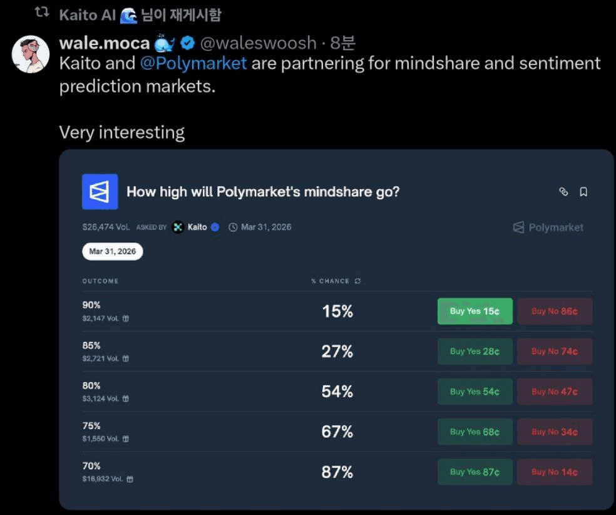Image resolution: width=616 pixels, height=515 pixels.
Task: Click the gift icon in 90% row
Action: coord(125,319)
